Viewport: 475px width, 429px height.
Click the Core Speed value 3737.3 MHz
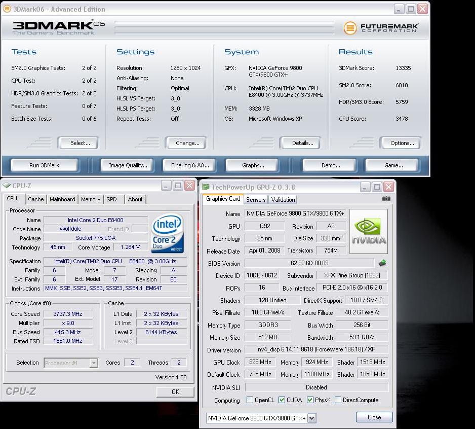pyautogui.click(x=68, y=314)
